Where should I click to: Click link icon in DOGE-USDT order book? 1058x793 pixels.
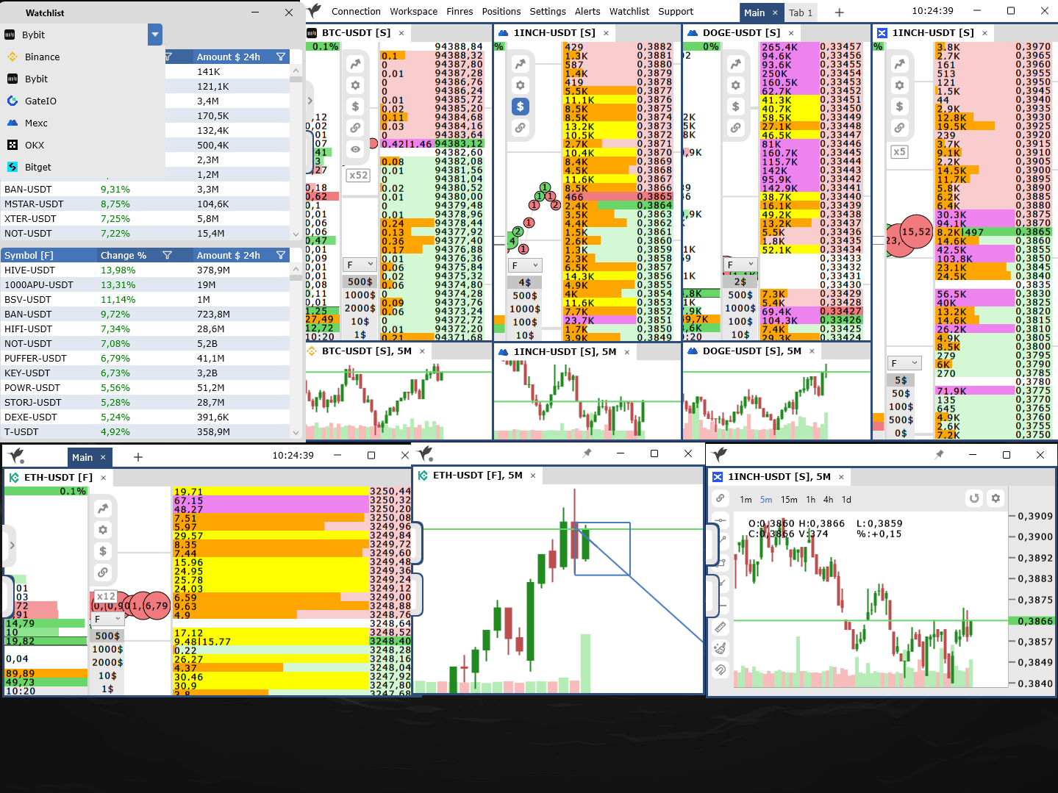coord(736,128)
